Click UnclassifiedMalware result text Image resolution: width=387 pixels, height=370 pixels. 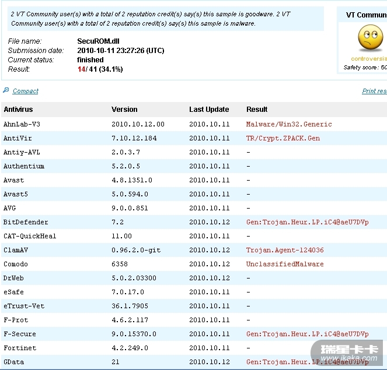[x=285, y=265]
